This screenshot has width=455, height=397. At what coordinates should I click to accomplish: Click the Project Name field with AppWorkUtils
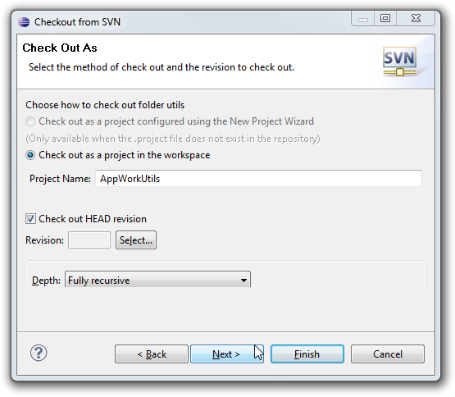point(258,179)
